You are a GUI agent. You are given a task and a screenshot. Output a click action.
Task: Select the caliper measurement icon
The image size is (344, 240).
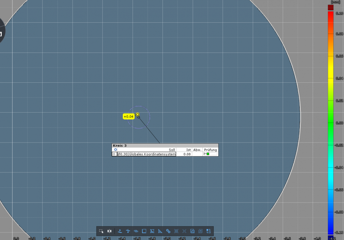pyautogui.click(x=136, y=231)
